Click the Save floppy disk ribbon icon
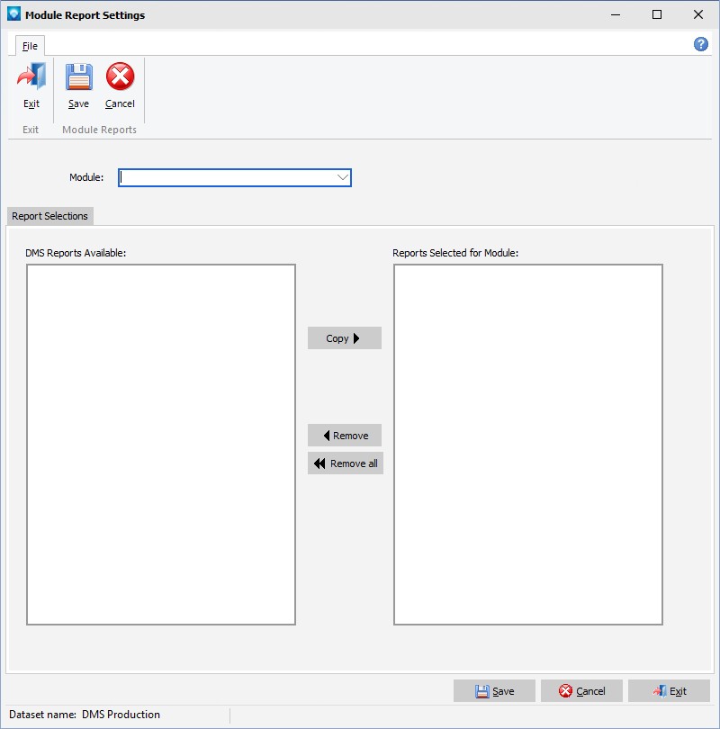This screenshot has width=720, height=729. point(78,76)
